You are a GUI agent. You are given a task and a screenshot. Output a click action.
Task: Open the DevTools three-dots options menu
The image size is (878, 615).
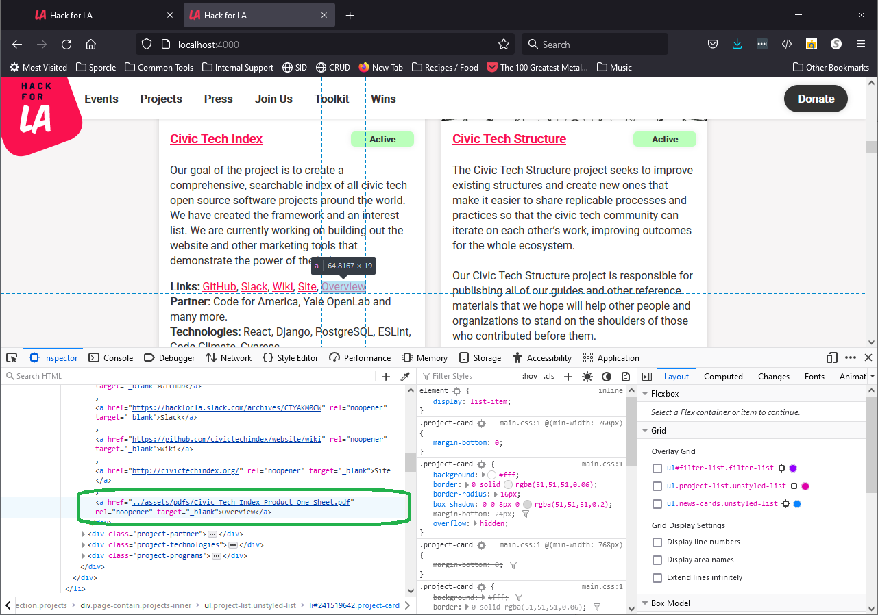click(x=851, y=357)
